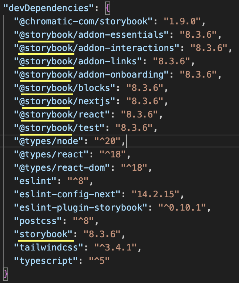239x283 pixels.
Task: Click the opening curly brace after devDependencies
Action: [x=108, y=8]
